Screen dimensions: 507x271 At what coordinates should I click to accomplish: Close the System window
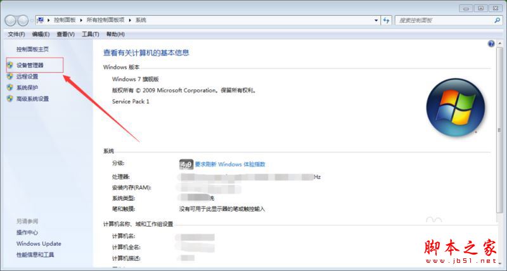tap(496, 8)
